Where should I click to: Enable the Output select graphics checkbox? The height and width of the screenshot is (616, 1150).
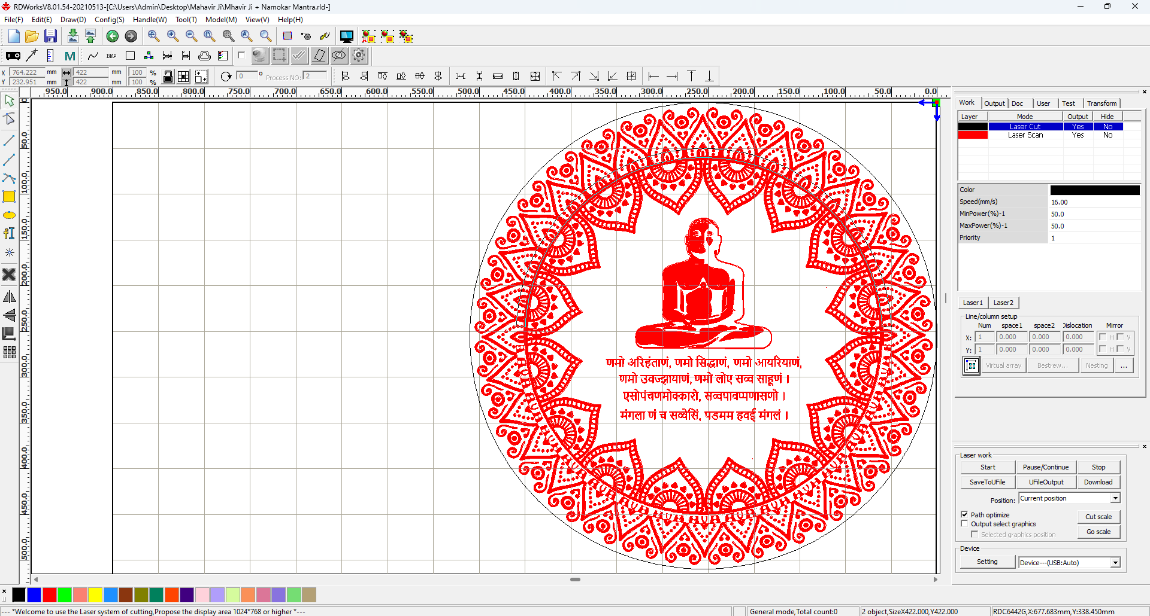tap(965, 523)
